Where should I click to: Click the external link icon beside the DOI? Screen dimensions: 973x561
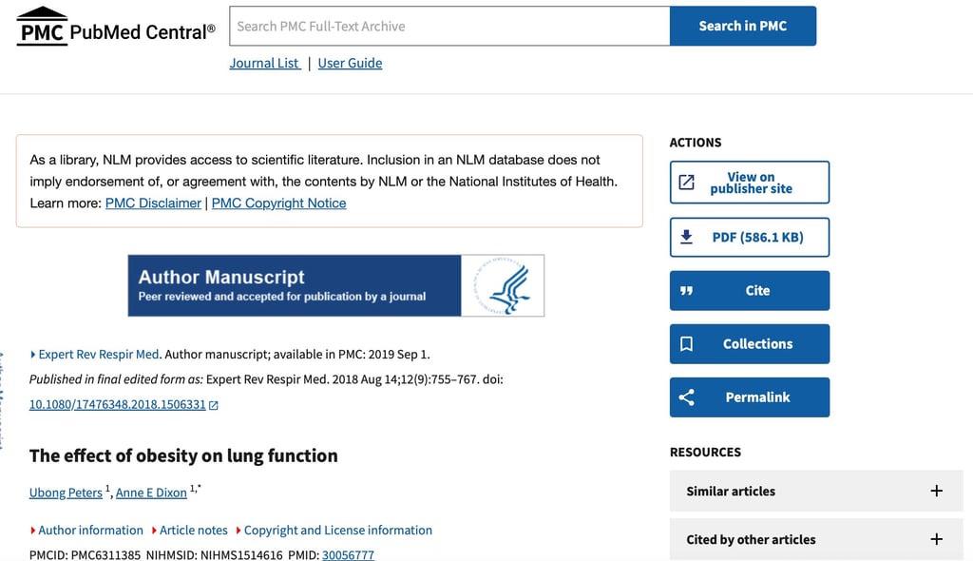214,405
